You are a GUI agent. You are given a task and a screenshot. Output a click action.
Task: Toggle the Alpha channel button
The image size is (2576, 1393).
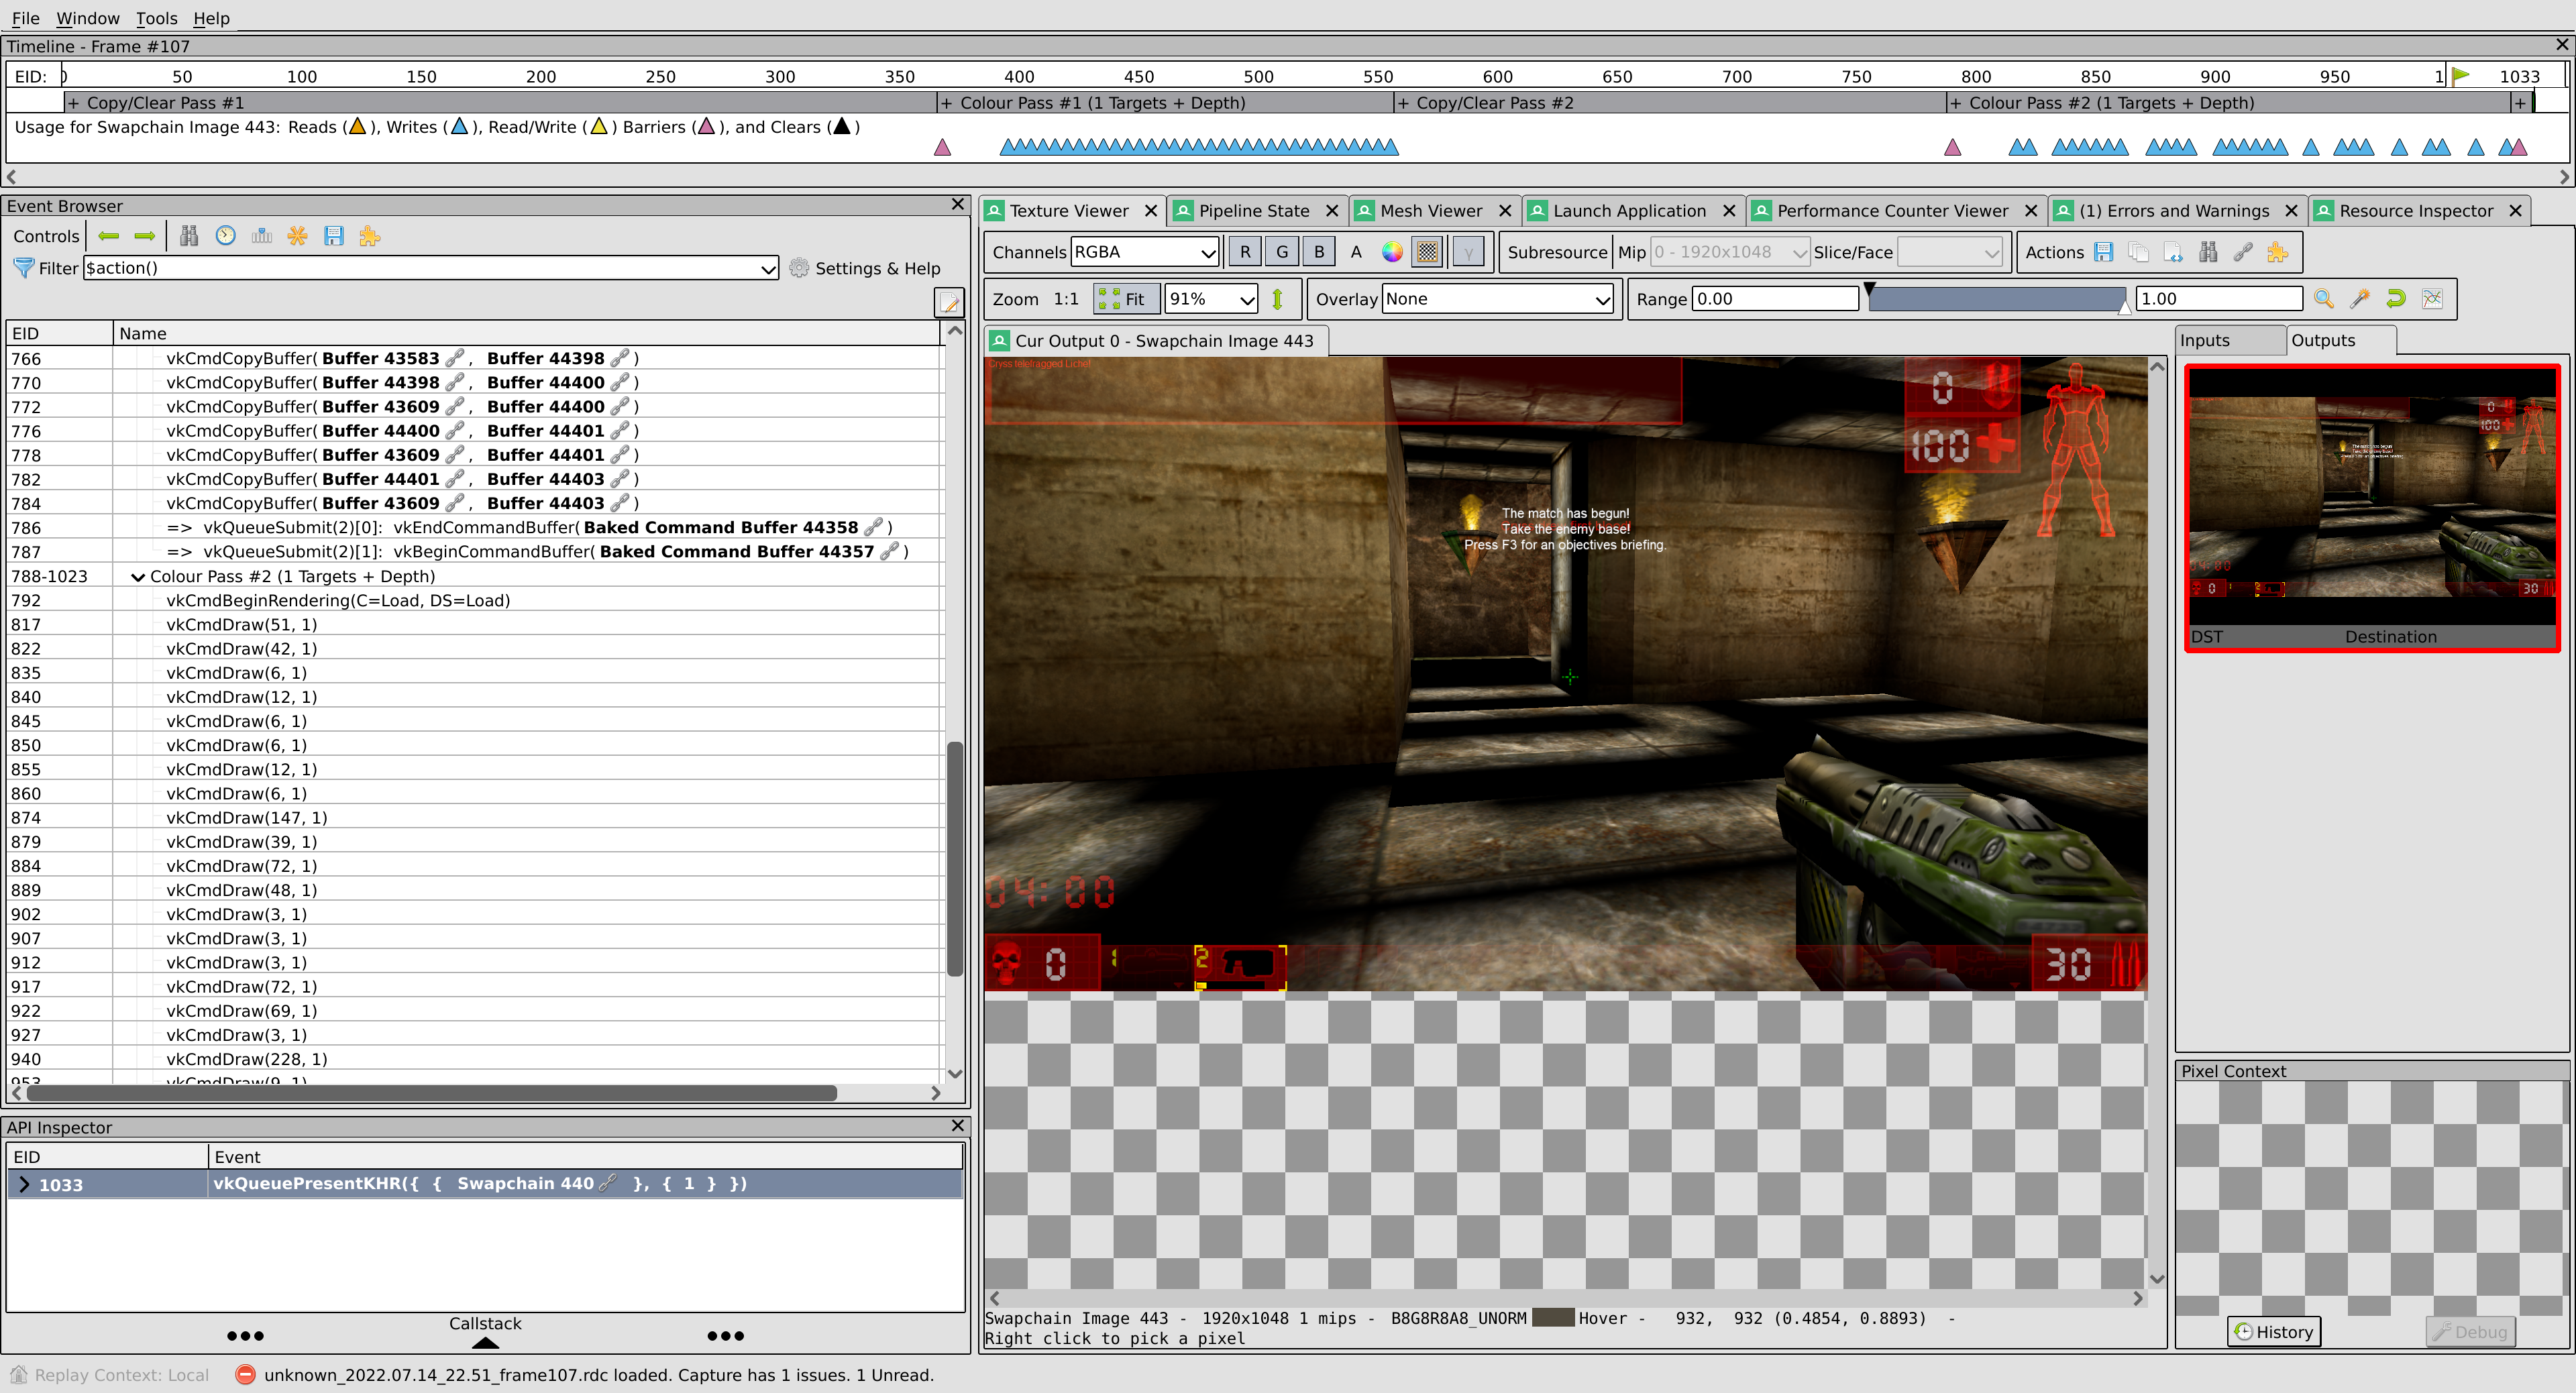tap(1356, 252)
